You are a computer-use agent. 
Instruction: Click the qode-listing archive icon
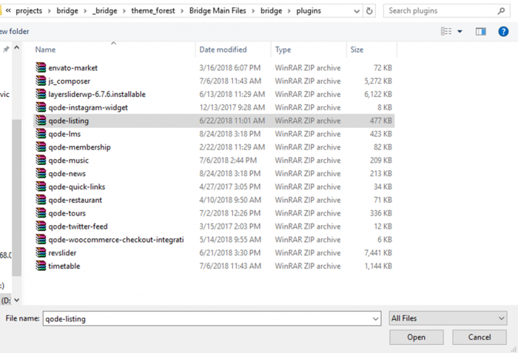[x=41, y=121]
